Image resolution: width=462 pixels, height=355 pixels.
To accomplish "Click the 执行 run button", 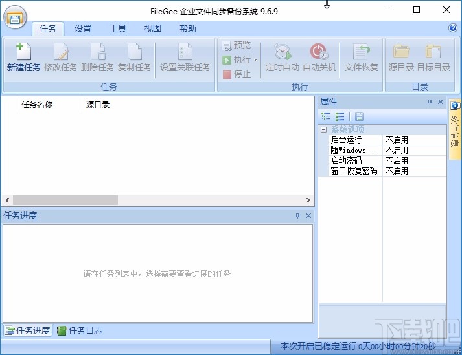I will (237, 60).
